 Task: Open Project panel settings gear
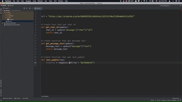[x=30, y=8]
